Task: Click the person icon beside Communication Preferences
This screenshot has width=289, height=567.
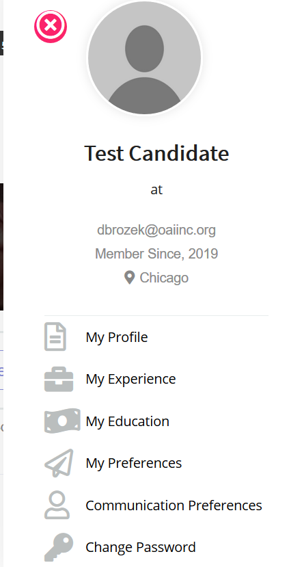Action: coord(57,505)
